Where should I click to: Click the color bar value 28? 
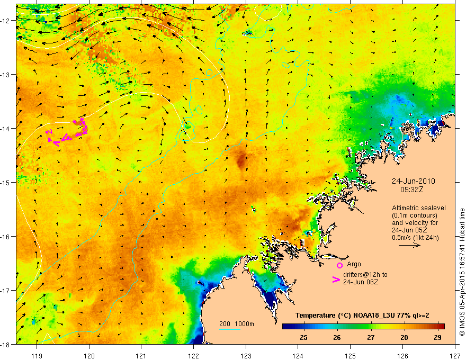click(x=404, y=337)
